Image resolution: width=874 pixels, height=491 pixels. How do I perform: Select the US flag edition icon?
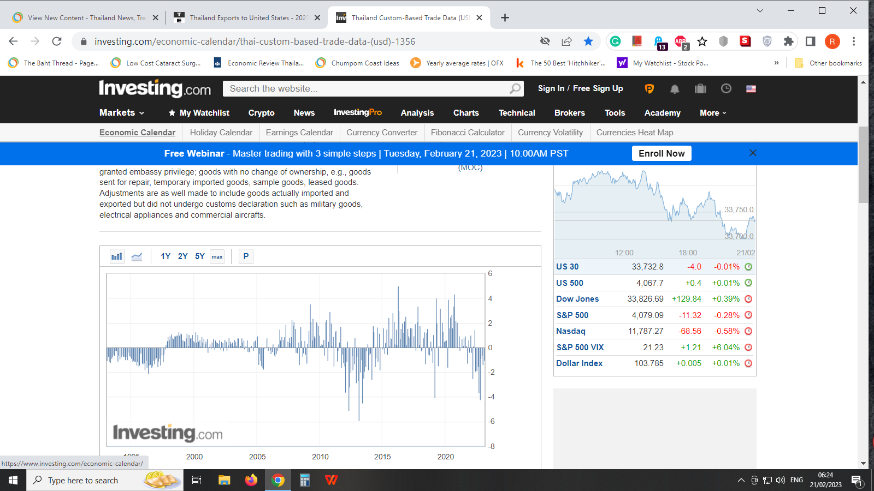click(751, 88)
